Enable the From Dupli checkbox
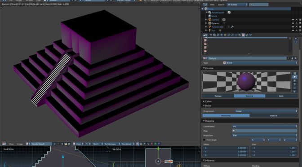The width and height of the screenshot is (302, 167). pyautogui.click(x=204, y=140)
